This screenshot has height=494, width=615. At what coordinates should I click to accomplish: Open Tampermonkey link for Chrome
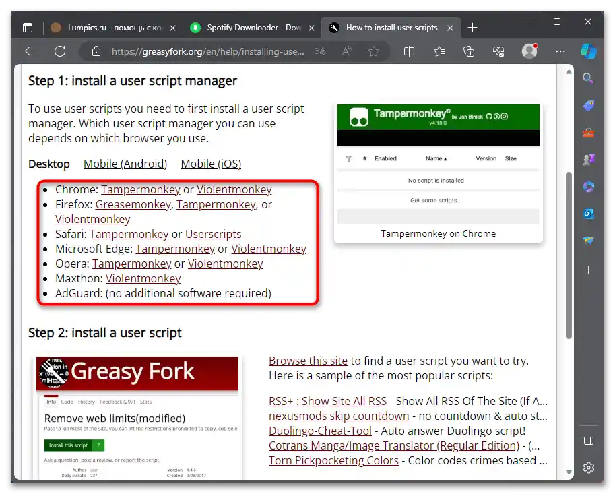pos(141,189)
